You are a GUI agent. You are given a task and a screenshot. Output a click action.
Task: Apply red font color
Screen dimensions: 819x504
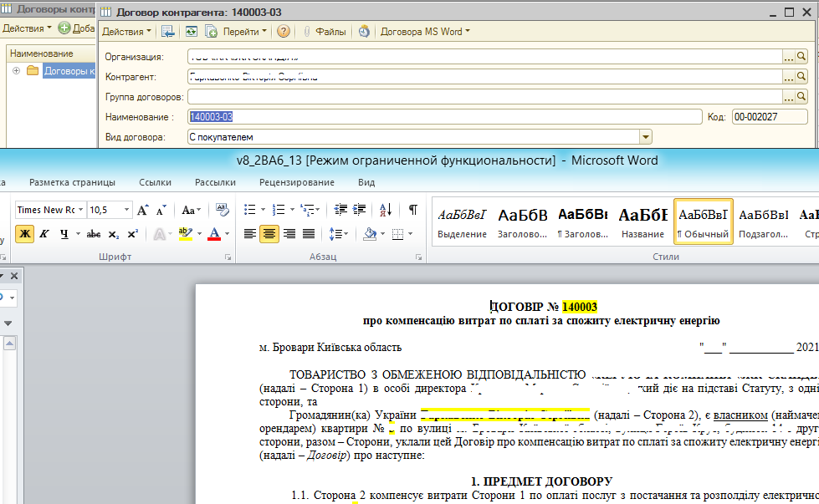coord(214,233)
